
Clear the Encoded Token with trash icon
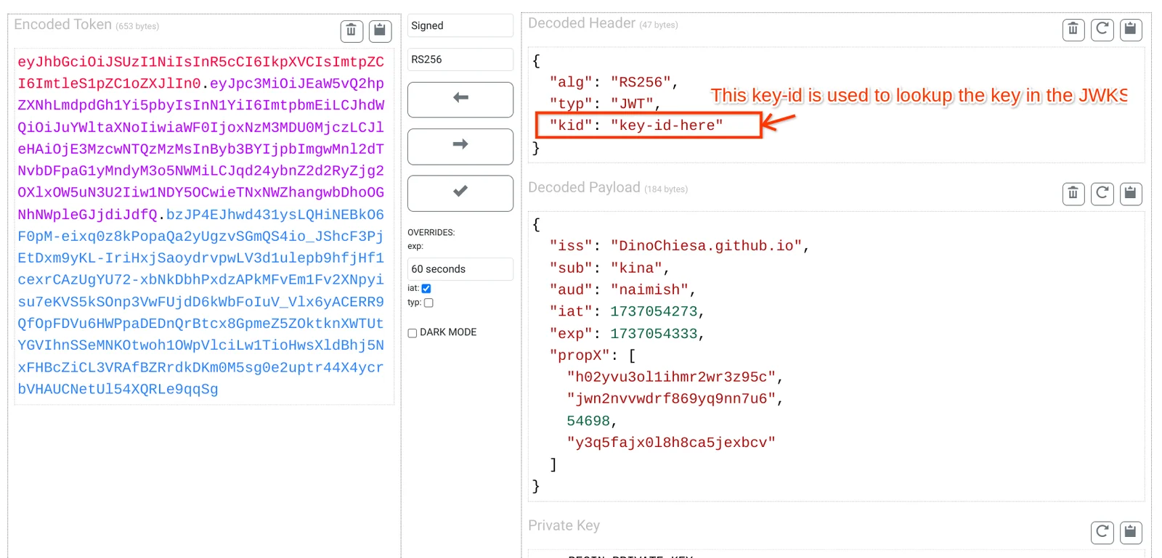point(352,30)
